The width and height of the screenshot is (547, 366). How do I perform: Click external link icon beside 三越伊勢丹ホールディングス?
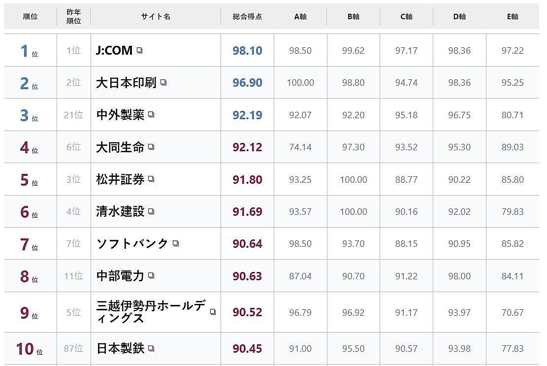(x=213, y=312)
